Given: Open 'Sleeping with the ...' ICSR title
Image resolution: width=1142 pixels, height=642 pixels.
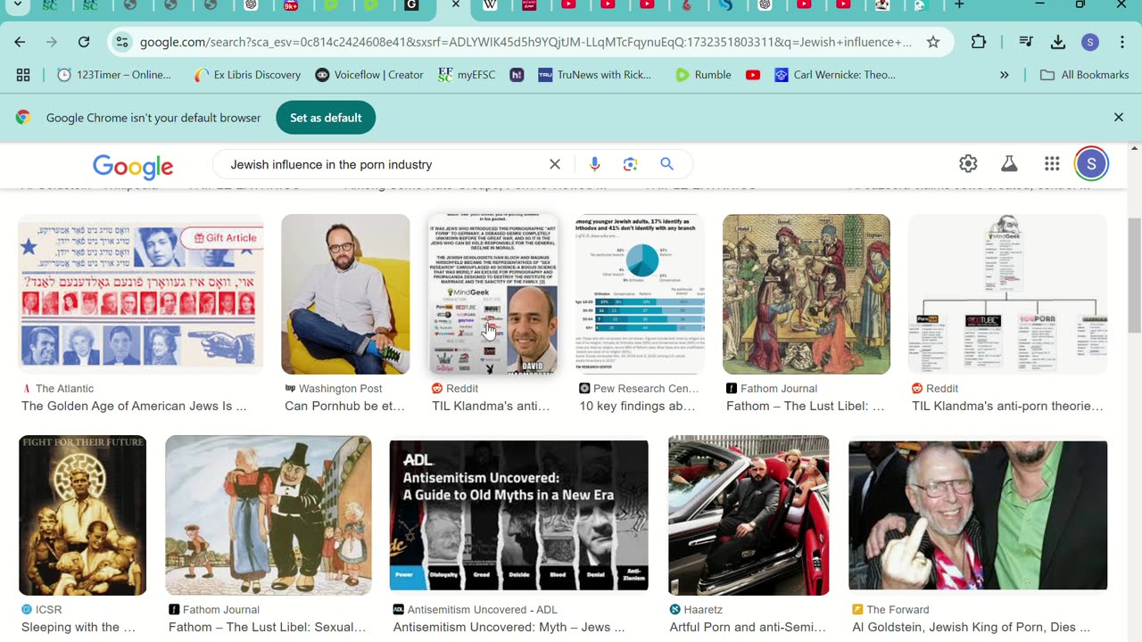Looking at the screenshot, I should (79, 627).
